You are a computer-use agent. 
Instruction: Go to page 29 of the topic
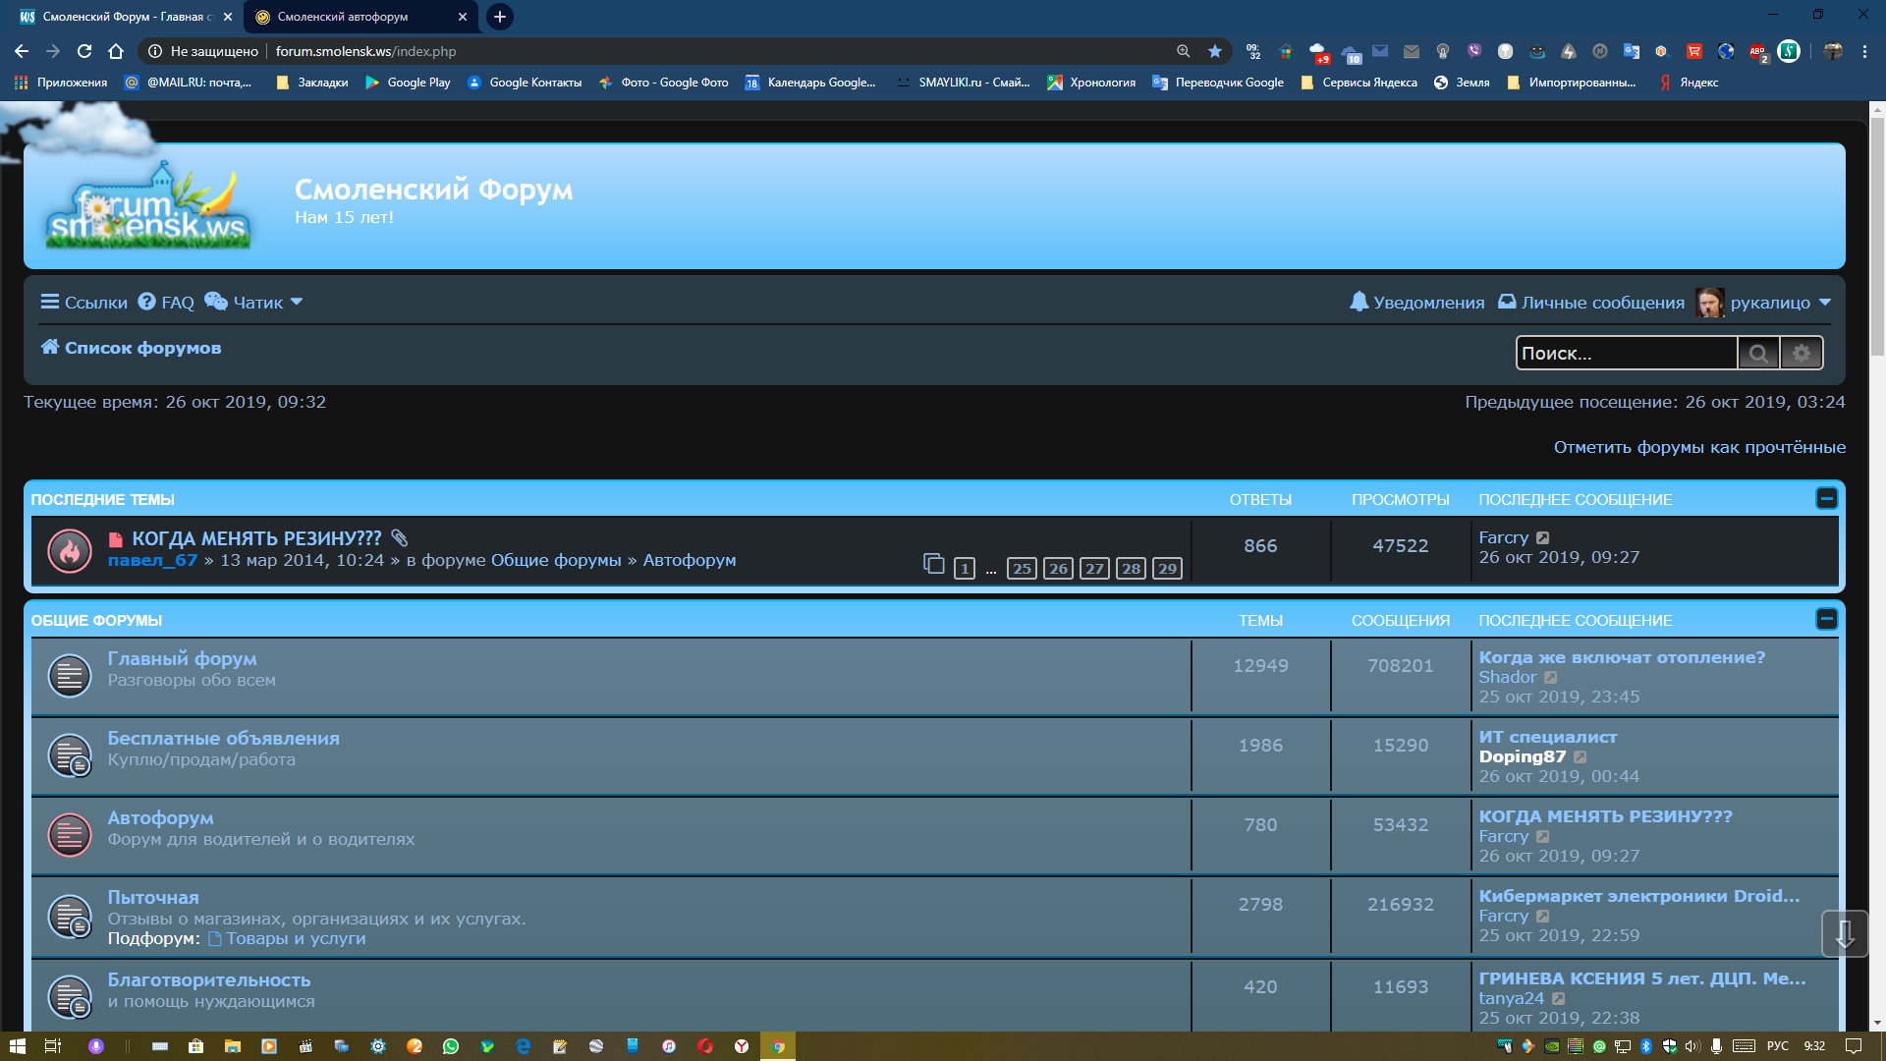click(x=1167, y=569)
